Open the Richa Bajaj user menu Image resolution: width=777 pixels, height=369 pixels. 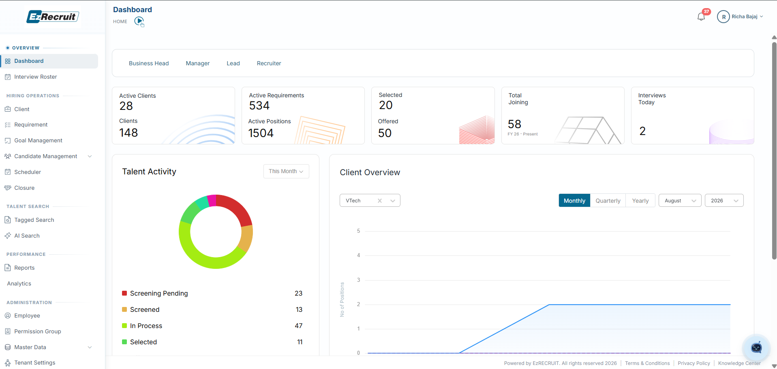741,17
